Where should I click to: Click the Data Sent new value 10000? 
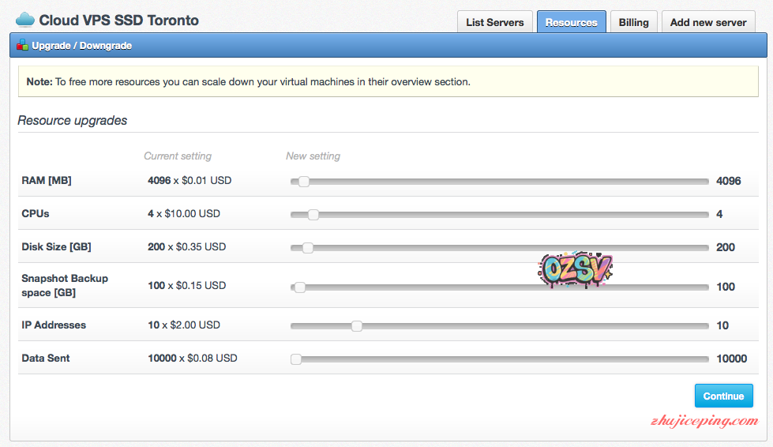point(731,359)
